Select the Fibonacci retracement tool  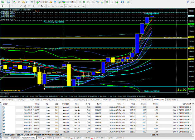tap(29, 6)
